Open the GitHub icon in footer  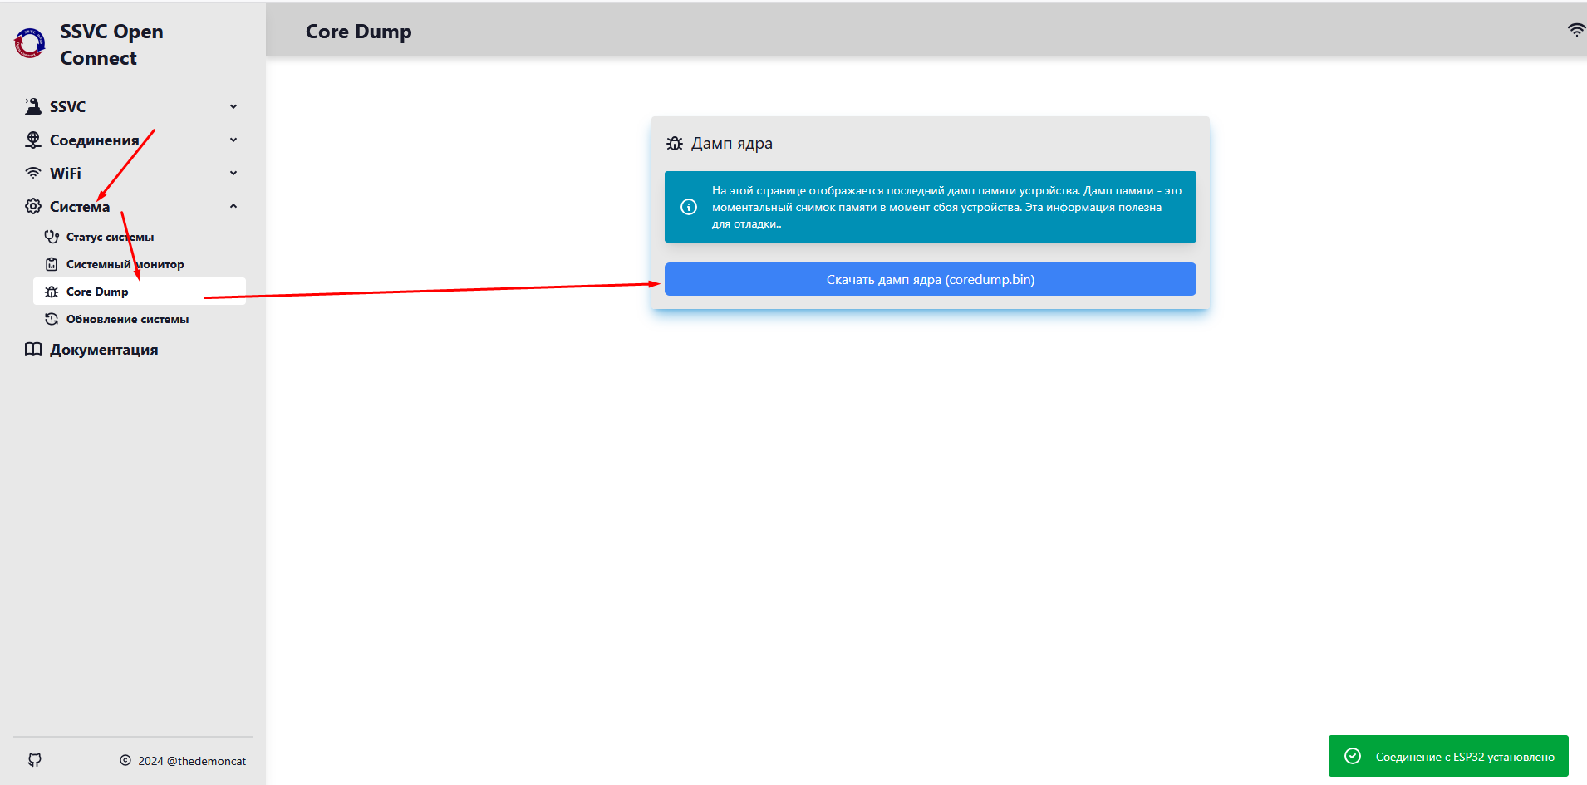pos(35,760)
